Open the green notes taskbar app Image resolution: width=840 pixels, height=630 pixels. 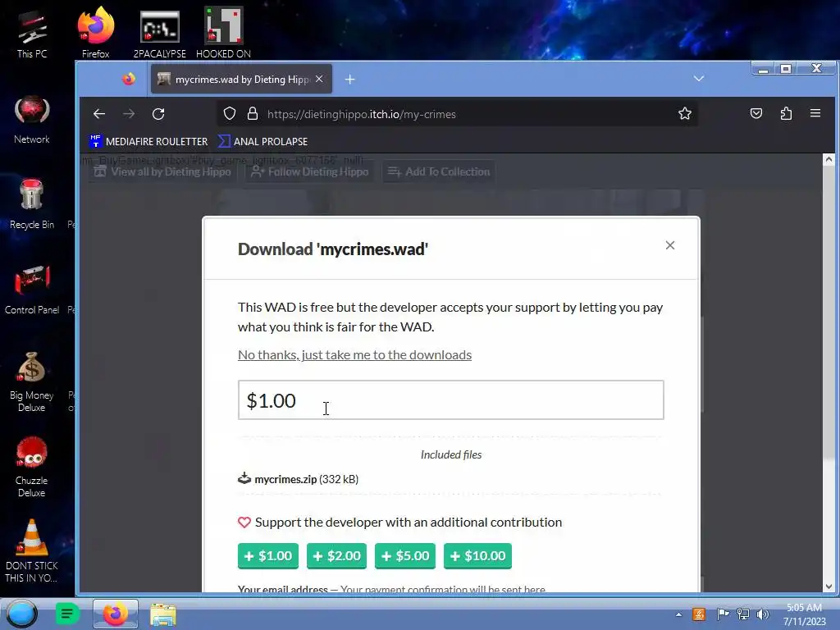coord(67,614)
